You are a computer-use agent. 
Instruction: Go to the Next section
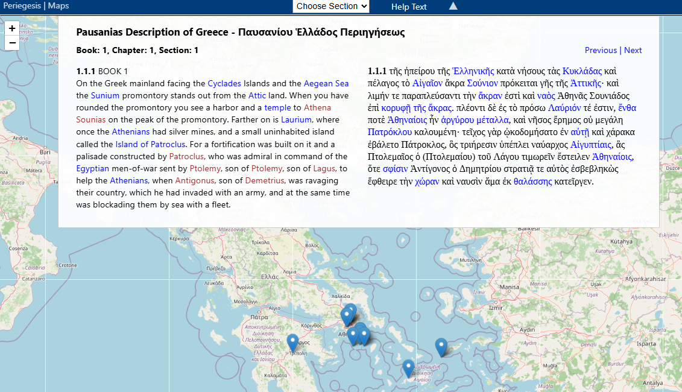[x=633, y=50]
